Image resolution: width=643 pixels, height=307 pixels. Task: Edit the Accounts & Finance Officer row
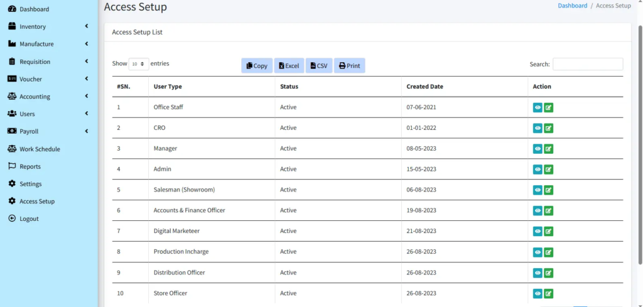pos(548,211)
